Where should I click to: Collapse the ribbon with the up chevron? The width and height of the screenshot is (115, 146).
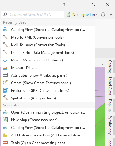(111, 15)
